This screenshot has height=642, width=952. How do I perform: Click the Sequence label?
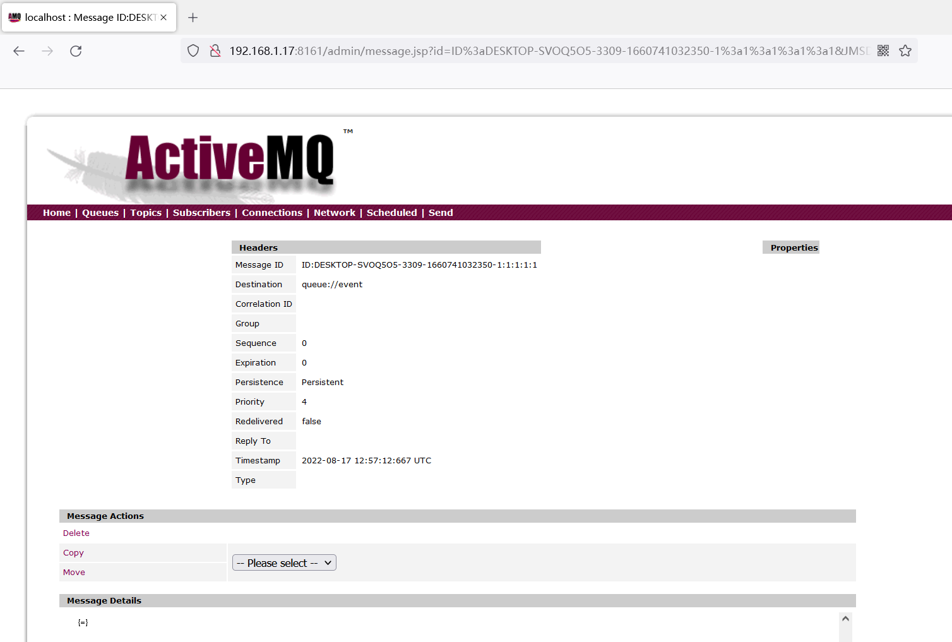[x=256, y=343]
